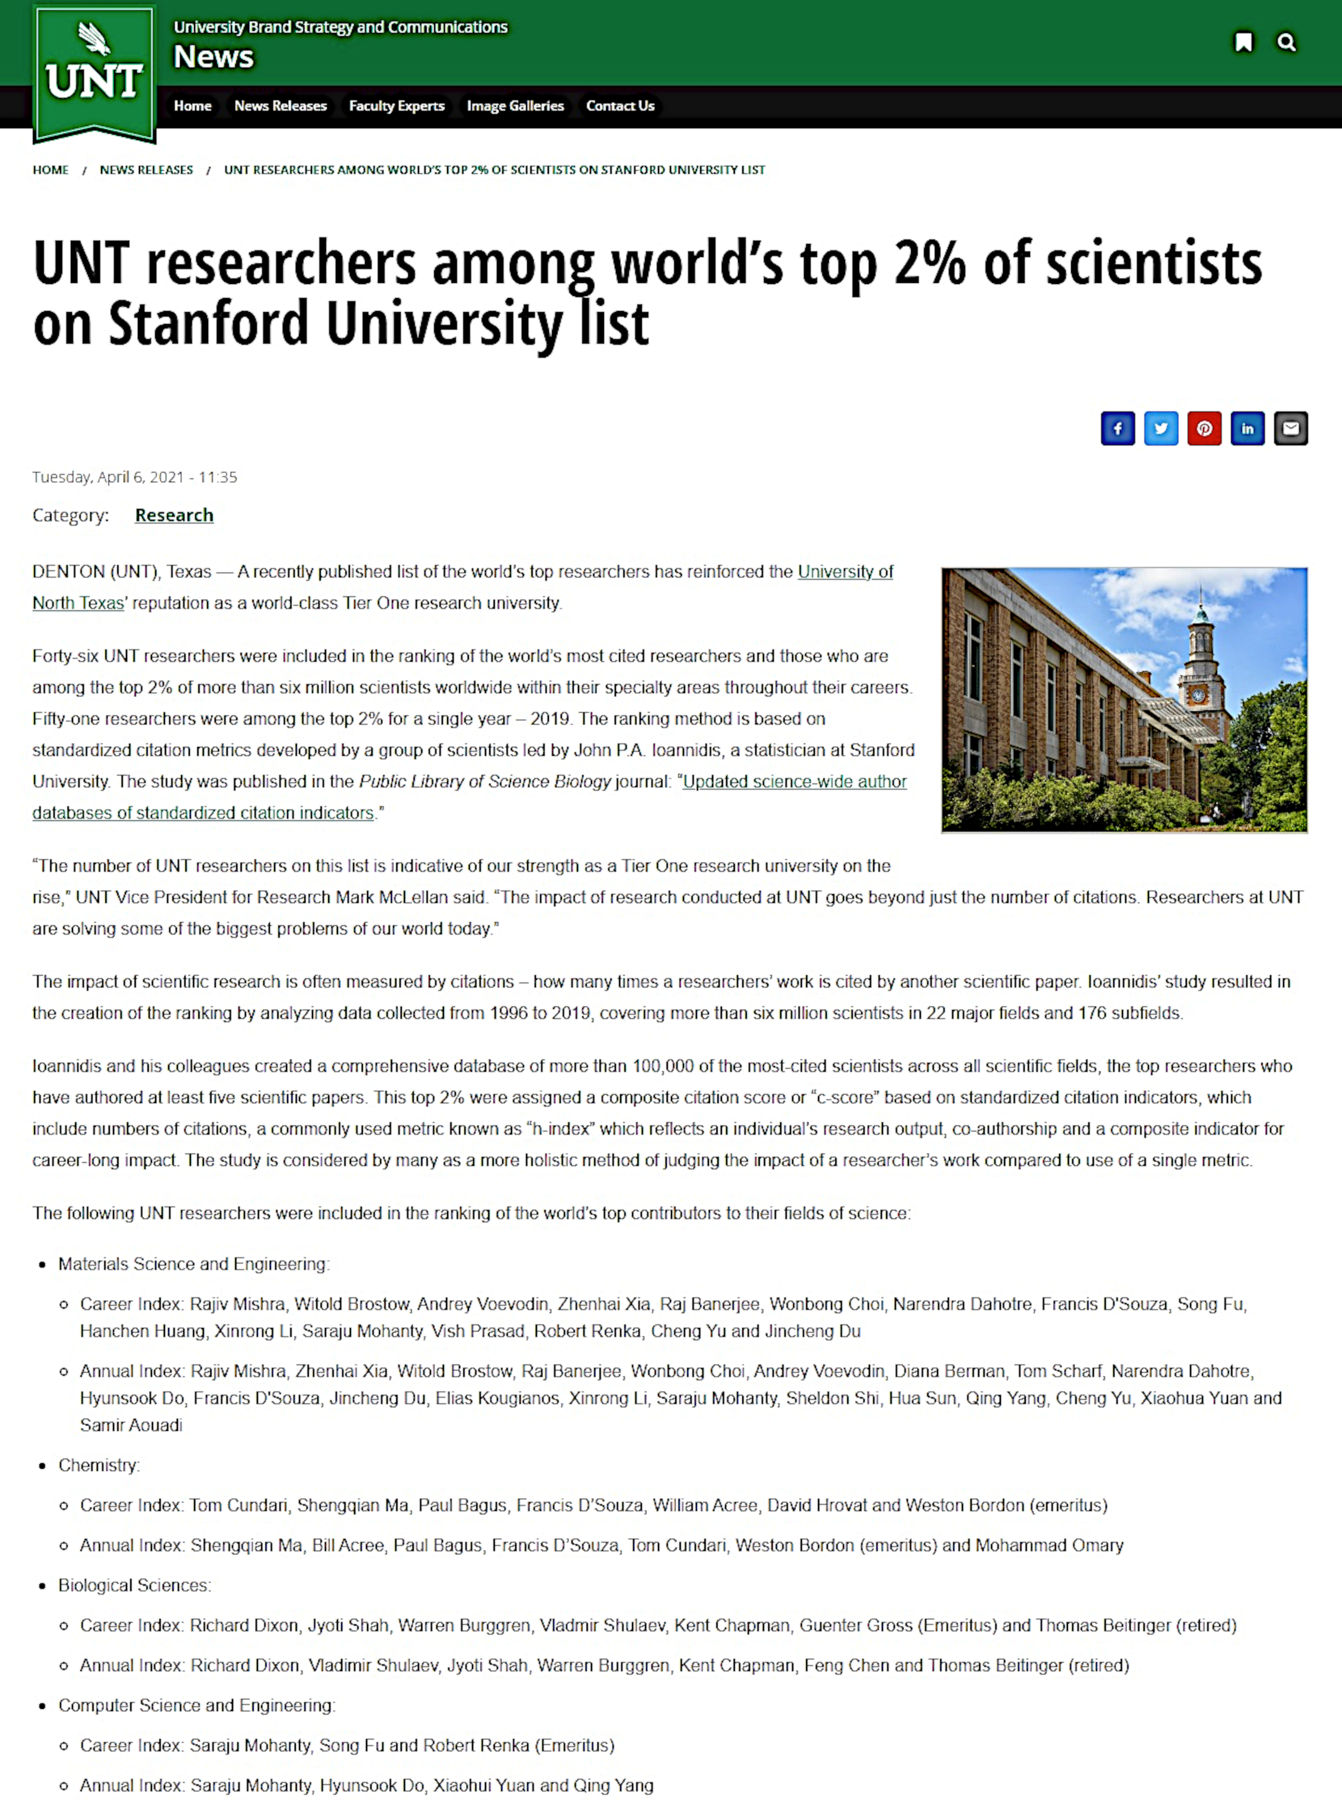1342x1810 pixels.
Task: Click 'Career Index: Richard Dixon' line
Action: (x=658, y=1625)
